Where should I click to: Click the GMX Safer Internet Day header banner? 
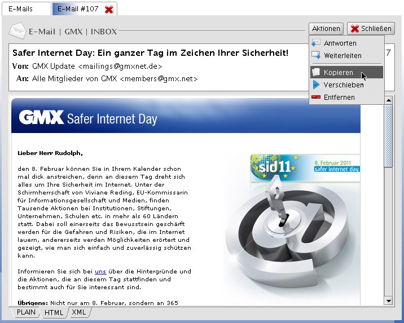pos(186,116)
